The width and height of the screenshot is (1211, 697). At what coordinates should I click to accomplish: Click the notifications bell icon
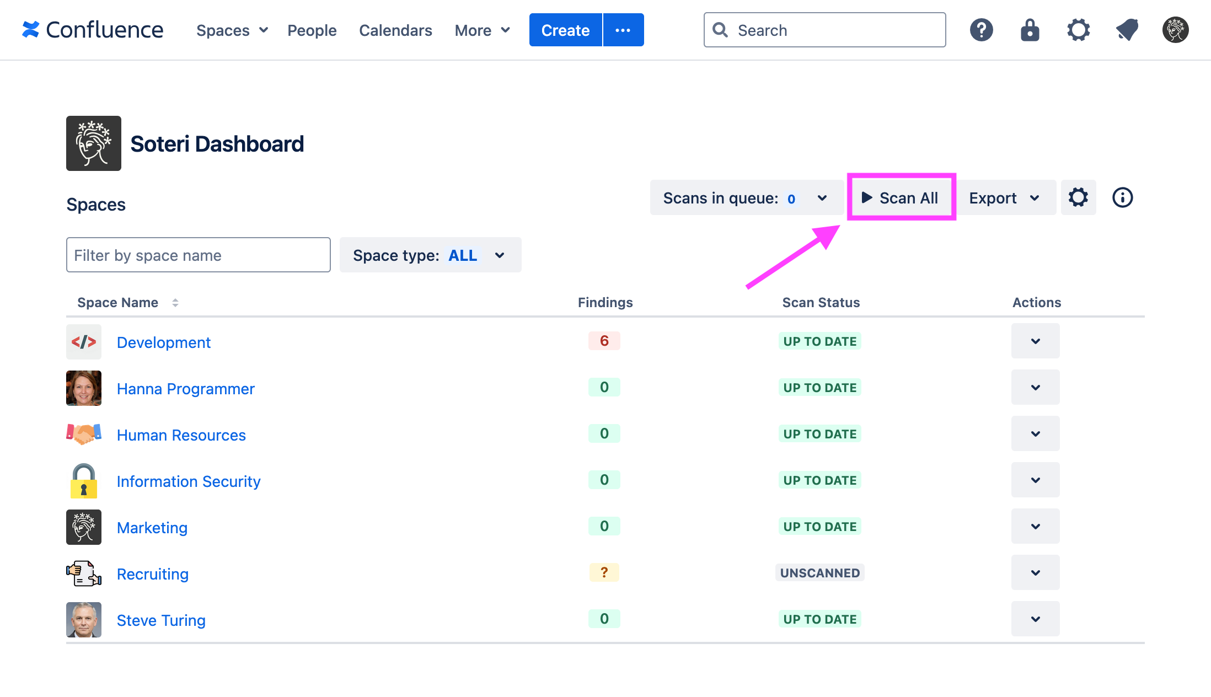[1127, 30]
